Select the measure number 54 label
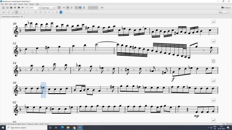 pos(14,63)
